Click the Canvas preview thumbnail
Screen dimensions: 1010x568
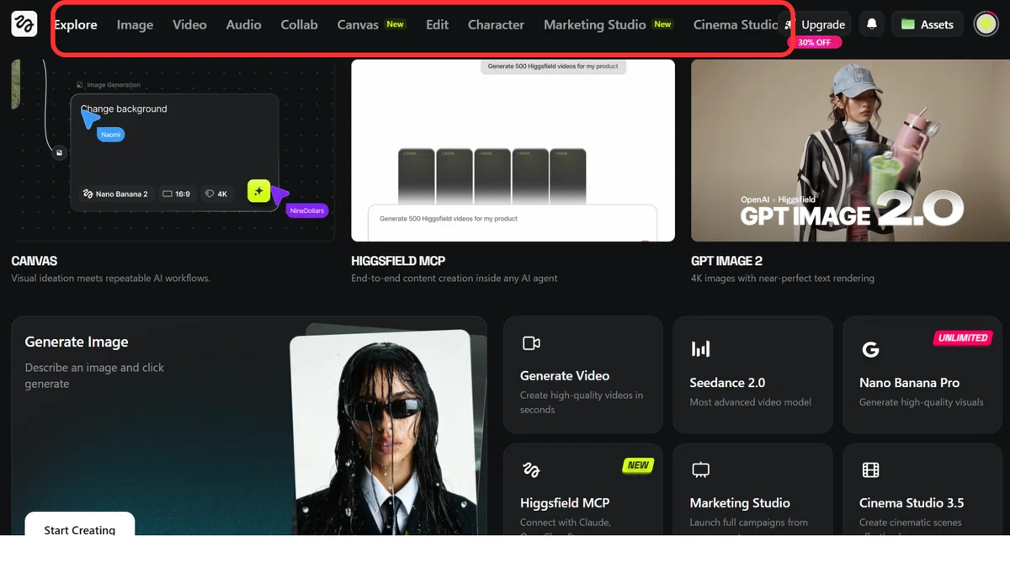[x=173, y=150]
